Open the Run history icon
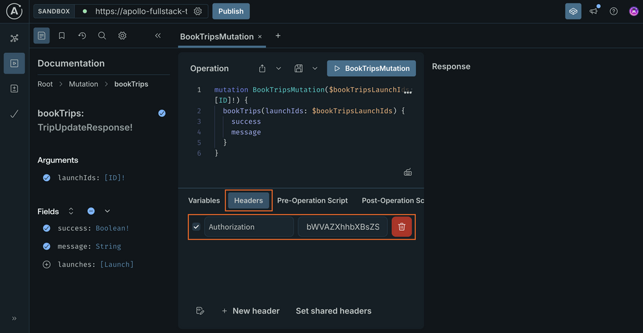This screenshot has width=643, height=333. (x=82, y=35)
